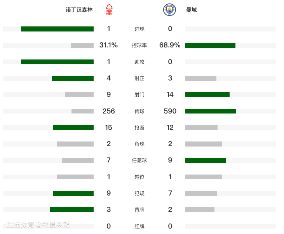Click Manchester City's green shots bar
The height and width of the screenshot is (234, 284).
pyautogui.click(x=207, y=95)
